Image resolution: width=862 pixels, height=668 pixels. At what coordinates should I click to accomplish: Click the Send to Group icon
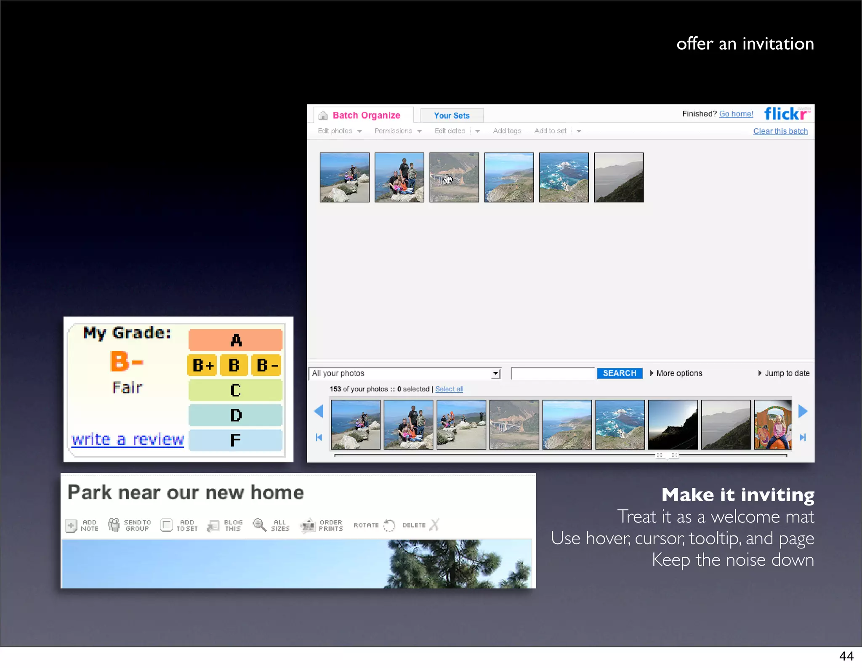click(x=114, y=525)
